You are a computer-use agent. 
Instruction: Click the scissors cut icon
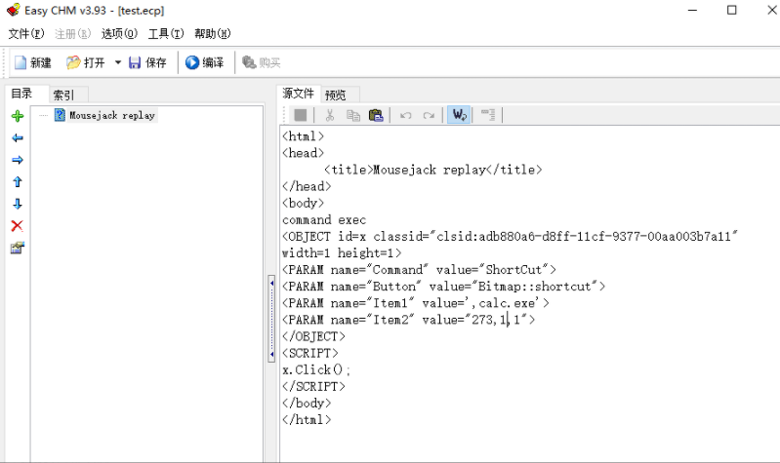click(329, 115)
